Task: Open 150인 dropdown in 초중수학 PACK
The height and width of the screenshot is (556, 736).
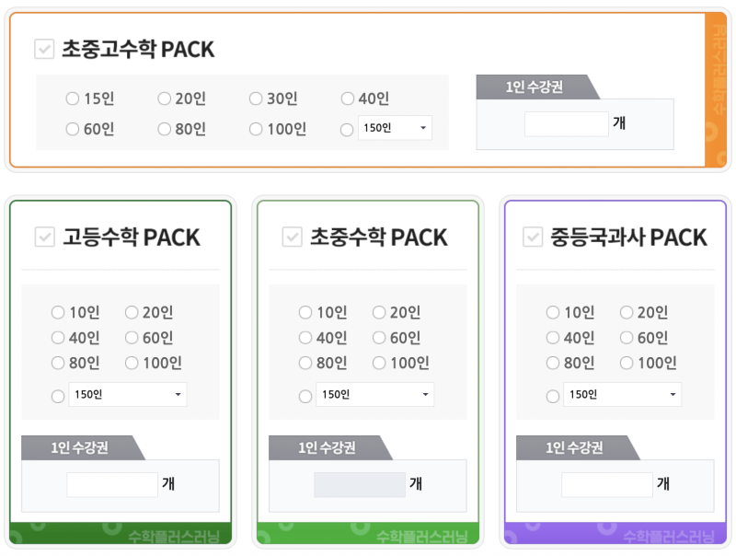Action: click(375, 395)
